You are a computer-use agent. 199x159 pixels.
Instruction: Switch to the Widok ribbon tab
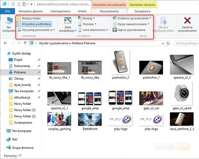coord(82,11)
